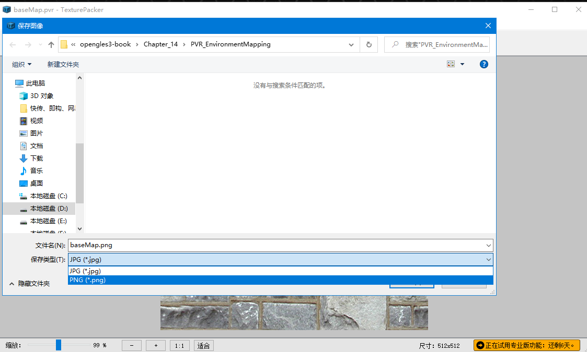Open the 组织 dropdown menu
This screenshot has height=352, width=587.
tap(21, 64)
